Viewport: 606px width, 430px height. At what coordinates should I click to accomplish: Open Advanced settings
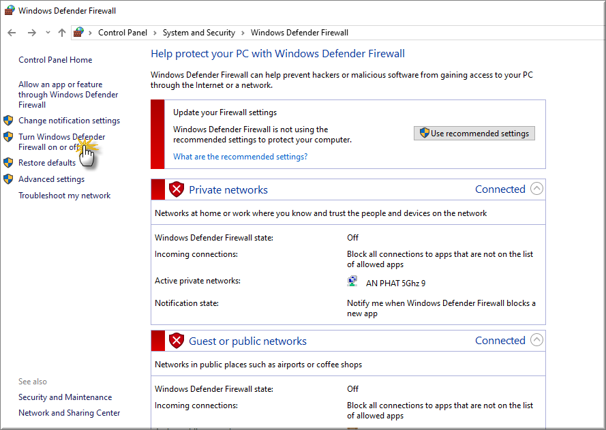(51, 179)
